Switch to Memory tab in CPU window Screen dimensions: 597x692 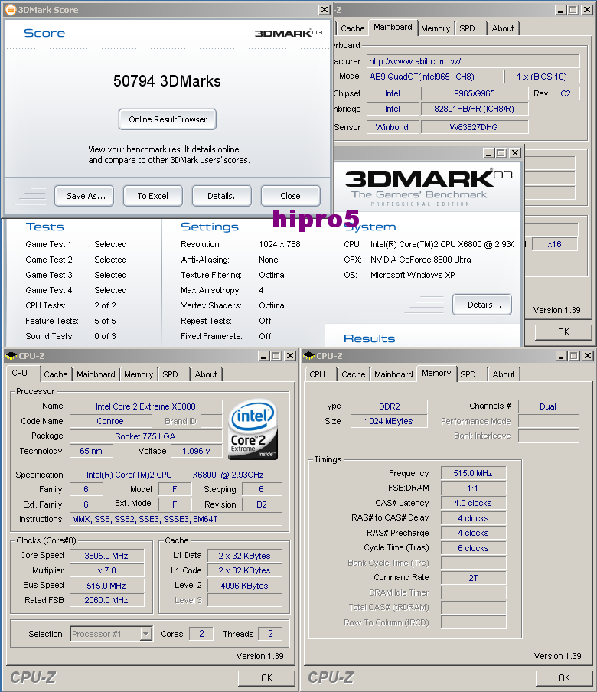139,374
